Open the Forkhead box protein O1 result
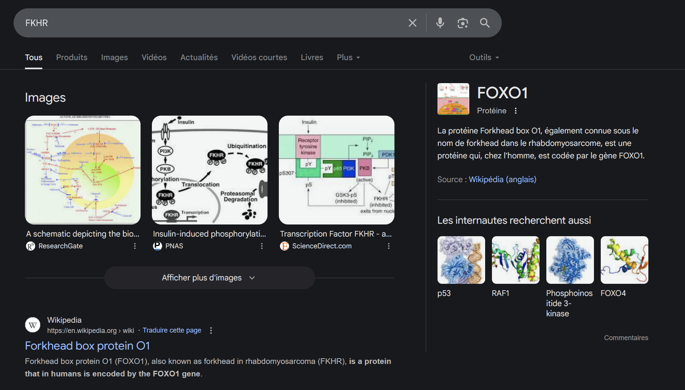 (x=87, y=346)
